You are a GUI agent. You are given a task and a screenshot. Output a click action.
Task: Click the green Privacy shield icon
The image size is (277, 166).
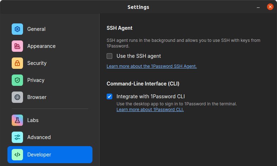[17, 80]
